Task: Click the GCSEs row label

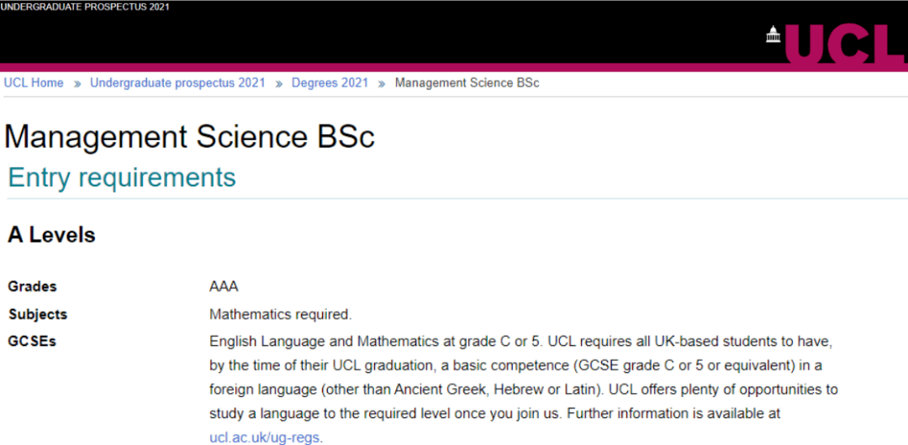Action: [x=32, y=342]
